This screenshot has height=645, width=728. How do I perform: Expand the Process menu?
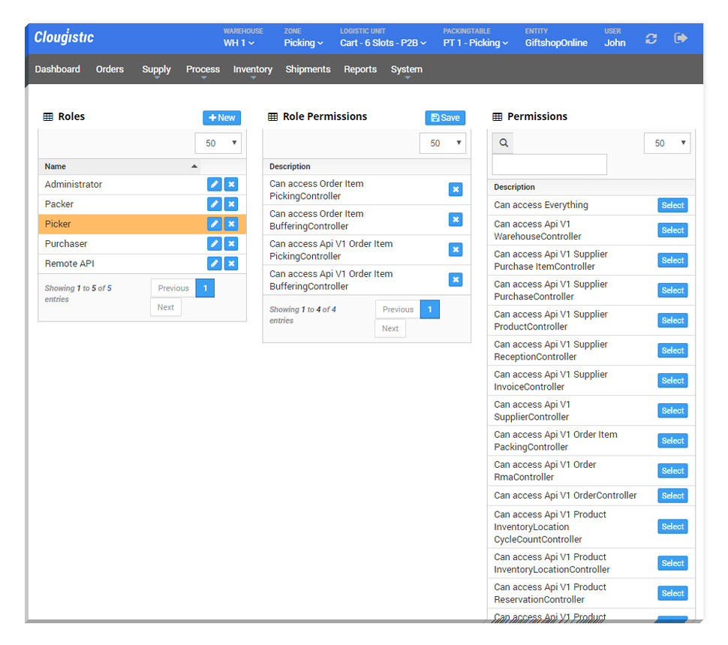pos(203,70)
